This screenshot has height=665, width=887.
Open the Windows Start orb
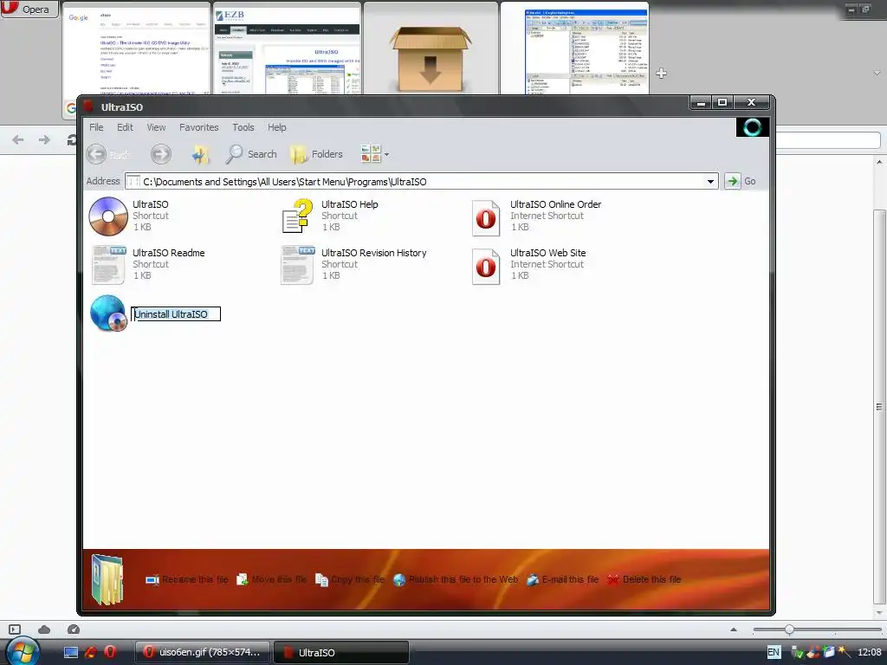[x=21, y=651]
